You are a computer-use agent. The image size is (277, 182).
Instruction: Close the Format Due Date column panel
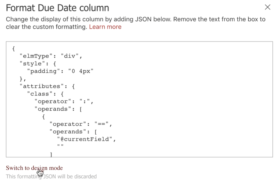tap(267, 7)
